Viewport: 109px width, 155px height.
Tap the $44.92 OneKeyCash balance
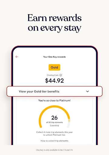point(54,81)
